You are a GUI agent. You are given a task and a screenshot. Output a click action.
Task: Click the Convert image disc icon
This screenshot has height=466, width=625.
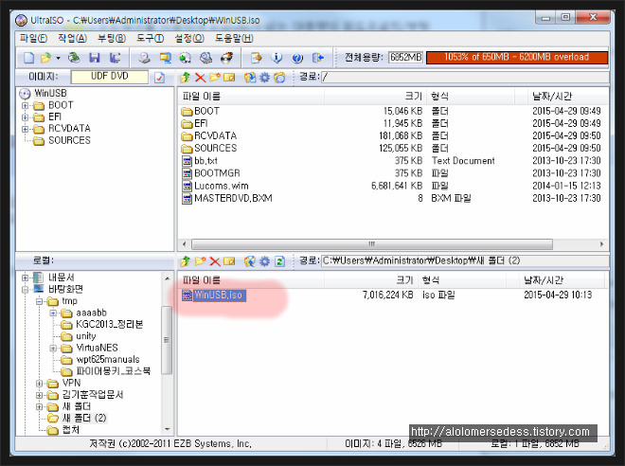pyautogui.click(x=186, y=58)
